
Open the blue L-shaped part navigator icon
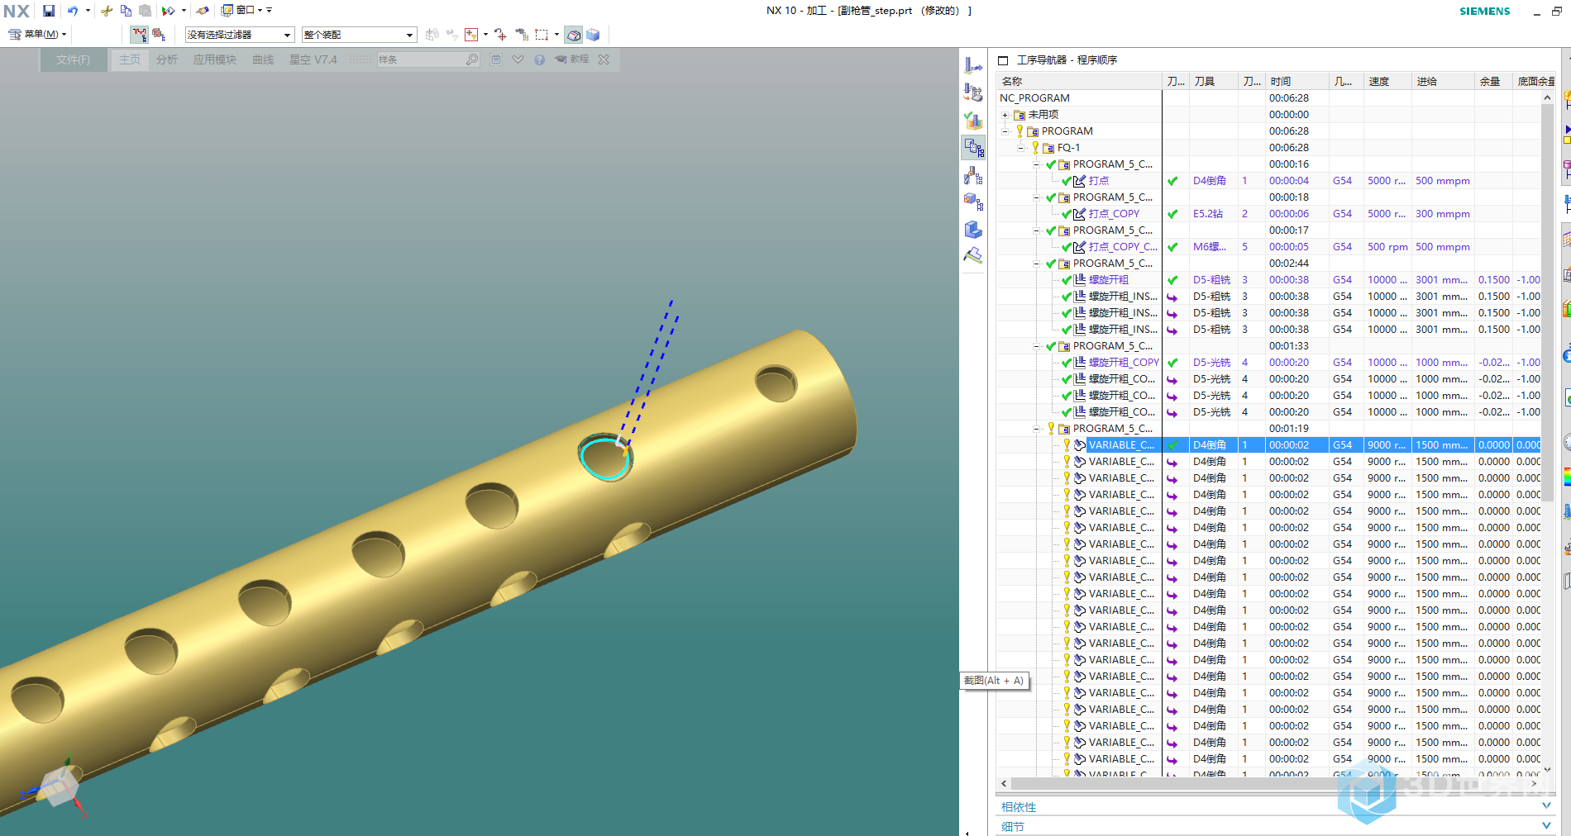(973, 229)
